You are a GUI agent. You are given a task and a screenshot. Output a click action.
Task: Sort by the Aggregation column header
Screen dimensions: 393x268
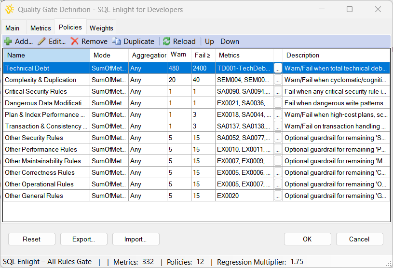(148, 55)
